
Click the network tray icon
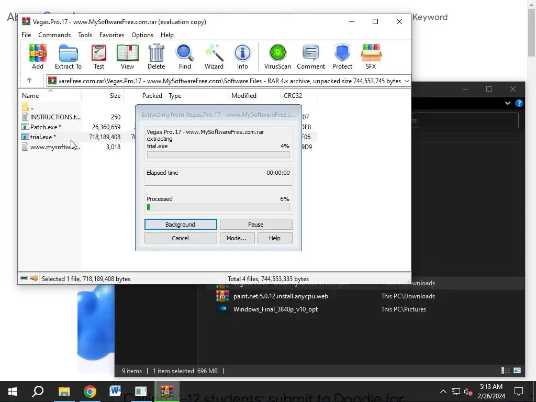(x=456, y=392)
